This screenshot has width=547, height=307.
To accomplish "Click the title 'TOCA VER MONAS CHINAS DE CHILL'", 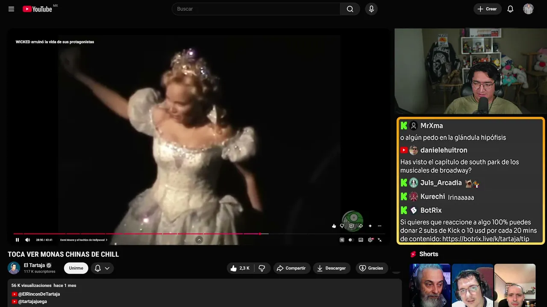I will click(x=63, y=255).
